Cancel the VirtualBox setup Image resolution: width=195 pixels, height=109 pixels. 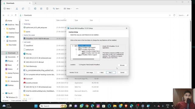(122, 73)
